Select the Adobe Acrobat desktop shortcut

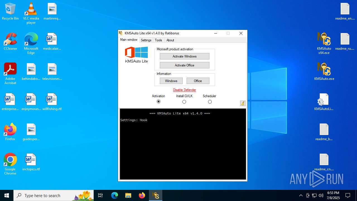[10, 74]
